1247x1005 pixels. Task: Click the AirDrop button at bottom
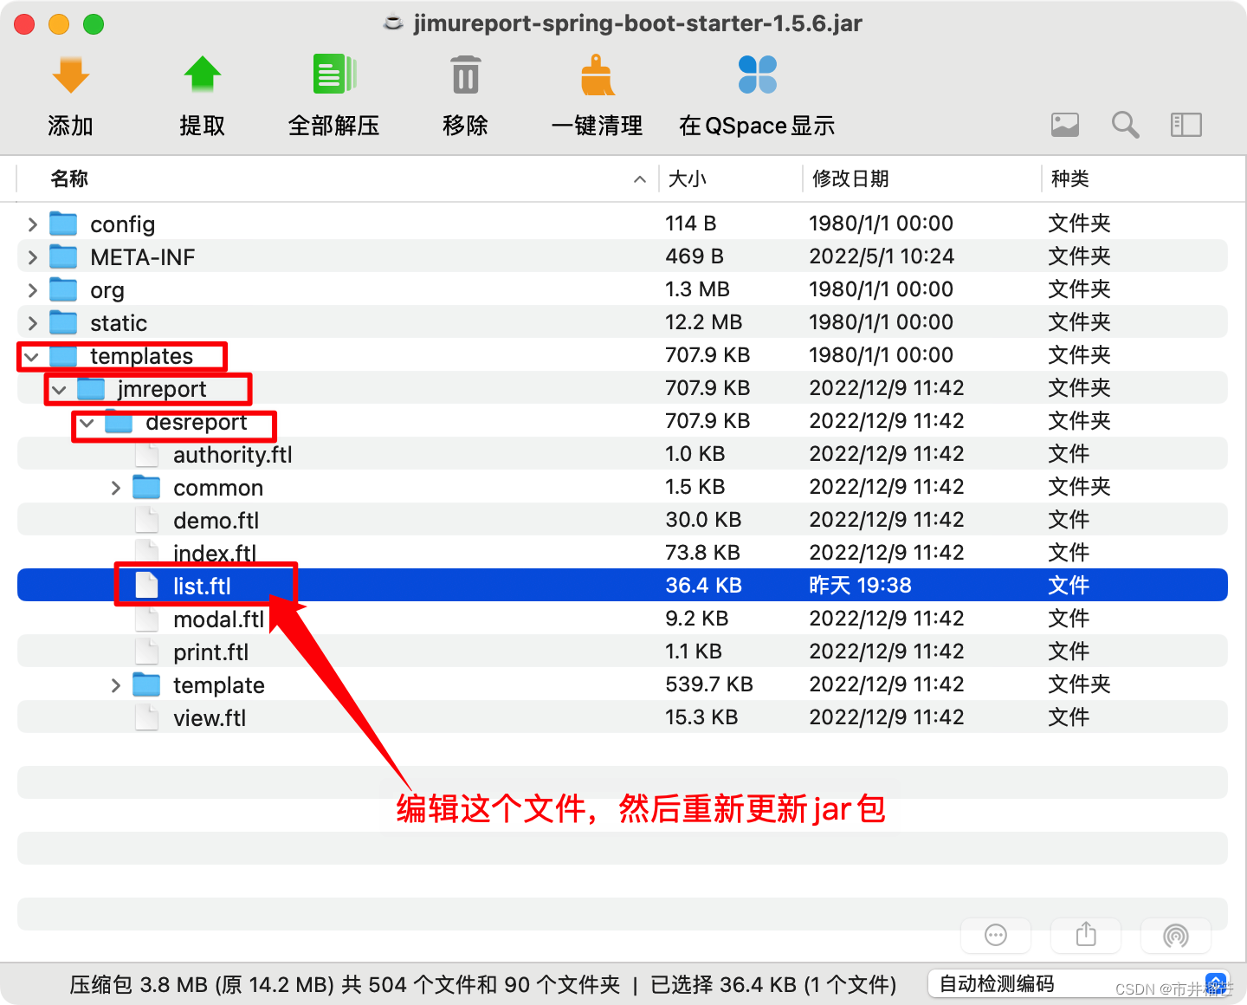pos(1176,935)
